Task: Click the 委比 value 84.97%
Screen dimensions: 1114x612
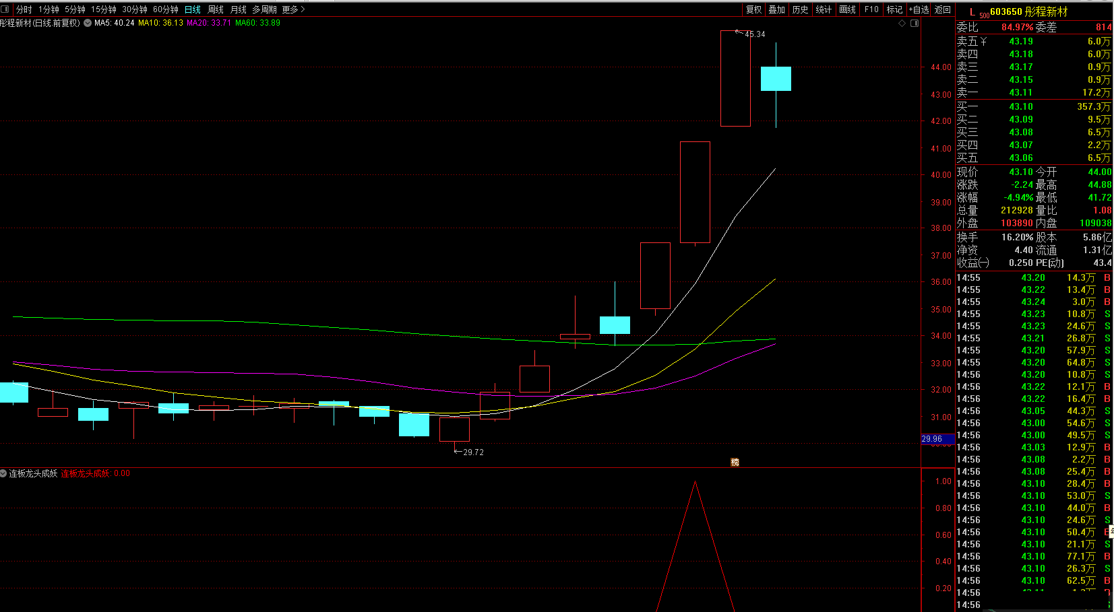Action: click(1017, 28)
